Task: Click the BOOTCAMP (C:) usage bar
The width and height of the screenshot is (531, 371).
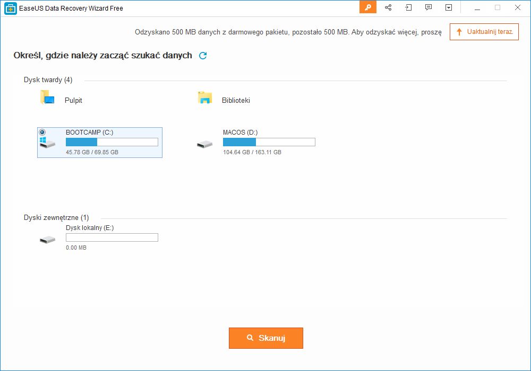Action: [112, 142]
